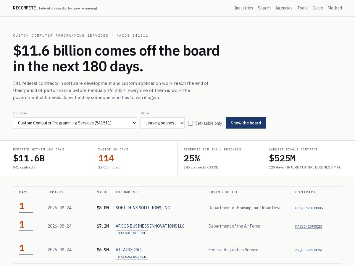Image resolution: width=355 pixels, height=266 pixels.
Task: Click the $8.0M value cell
Action: tap(103, 208)
